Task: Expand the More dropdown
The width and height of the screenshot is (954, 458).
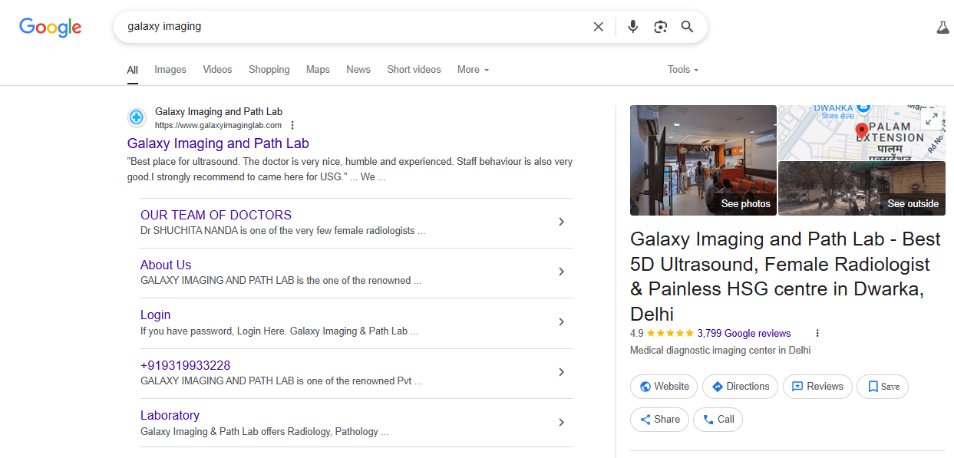Action: [473, 70]
